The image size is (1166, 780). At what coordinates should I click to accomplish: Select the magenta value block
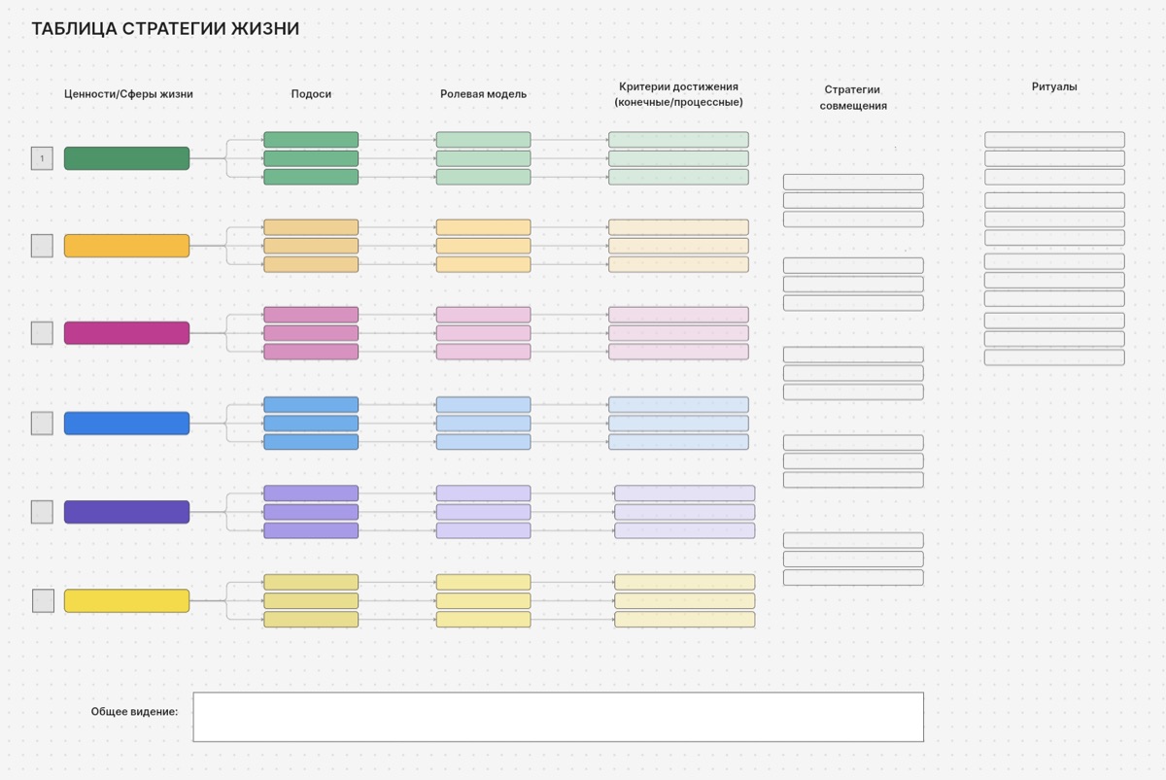click(126, 333)
